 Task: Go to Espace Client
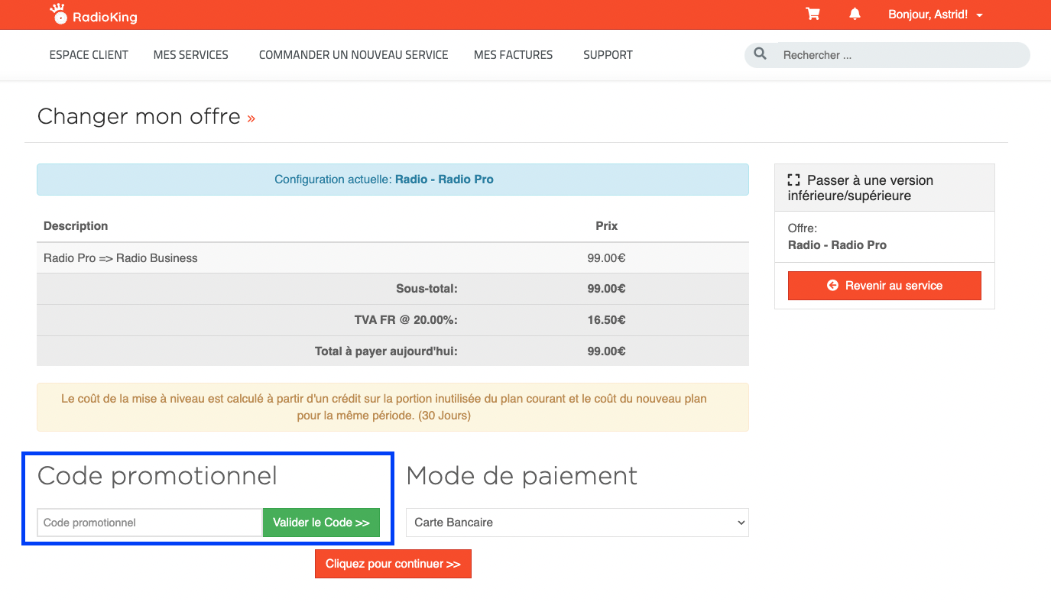coord(89,55)
